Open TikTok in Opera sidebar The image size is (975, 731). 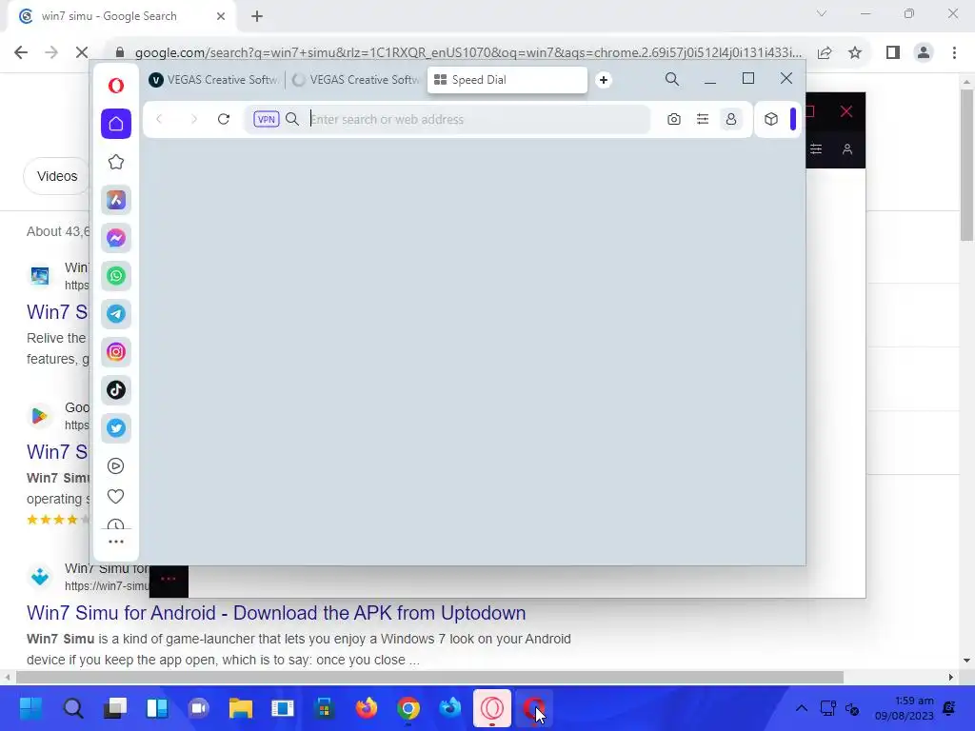pyautogui.click(x=115, y=389)
